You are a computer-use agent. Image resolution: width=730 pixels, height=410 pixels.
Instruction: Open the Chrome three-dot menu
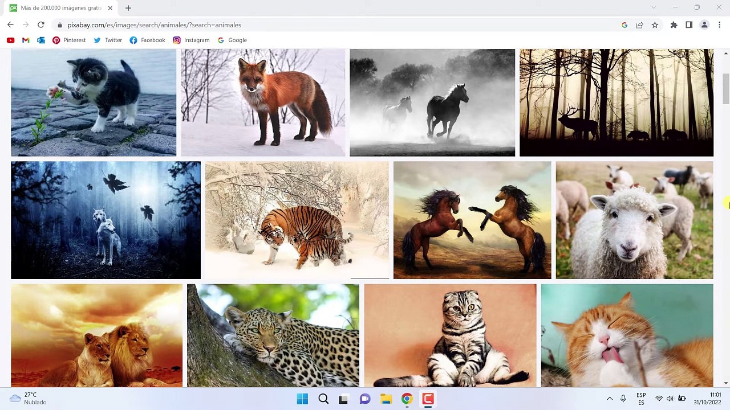click(x=720, y=25)
